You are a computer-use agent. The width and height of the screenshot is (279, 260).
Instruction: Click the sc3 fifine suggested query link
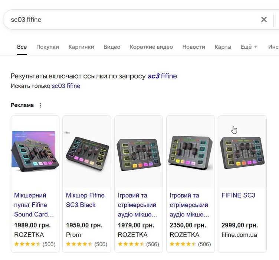(x=162, y=76)
